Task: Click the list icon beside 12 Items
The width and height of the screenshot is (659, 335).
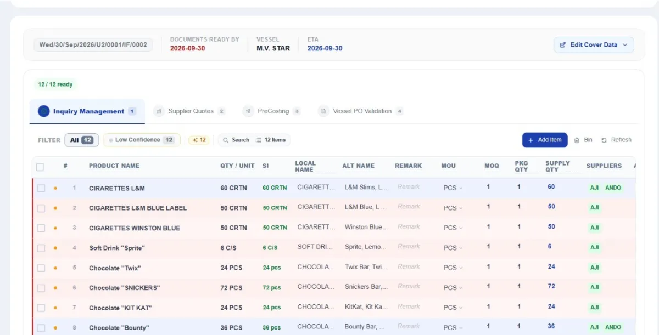Action: (x=259, y=140)
